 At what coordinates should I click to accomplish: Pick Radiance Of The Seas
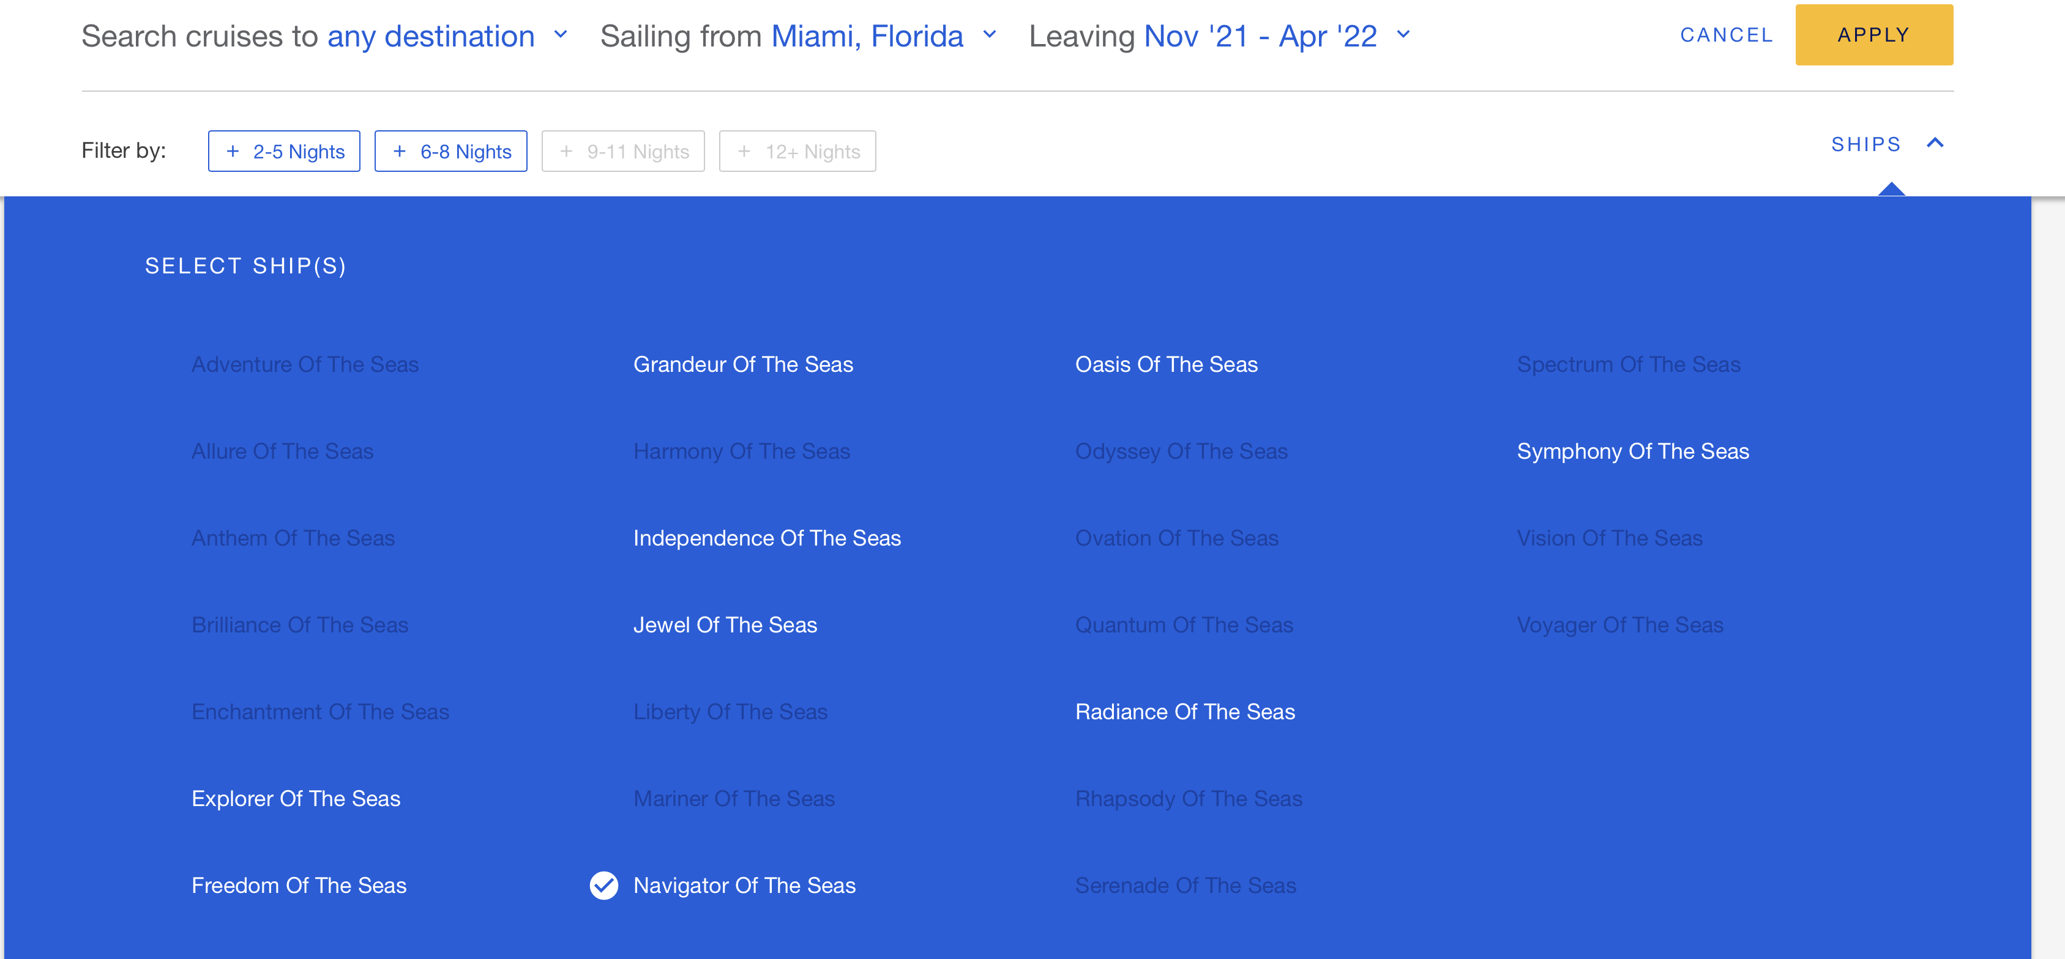click(x=1184, y=711)
